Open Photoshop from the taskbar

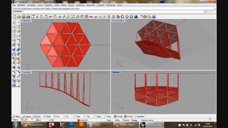[71, 125]
